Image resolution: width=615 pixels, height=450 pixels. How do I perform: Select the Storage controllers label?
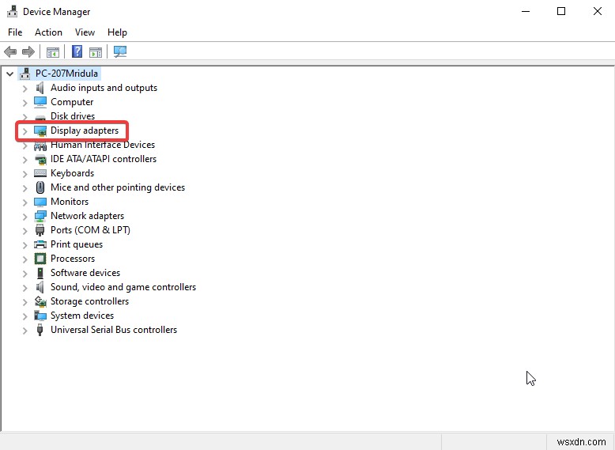(89, 301)
